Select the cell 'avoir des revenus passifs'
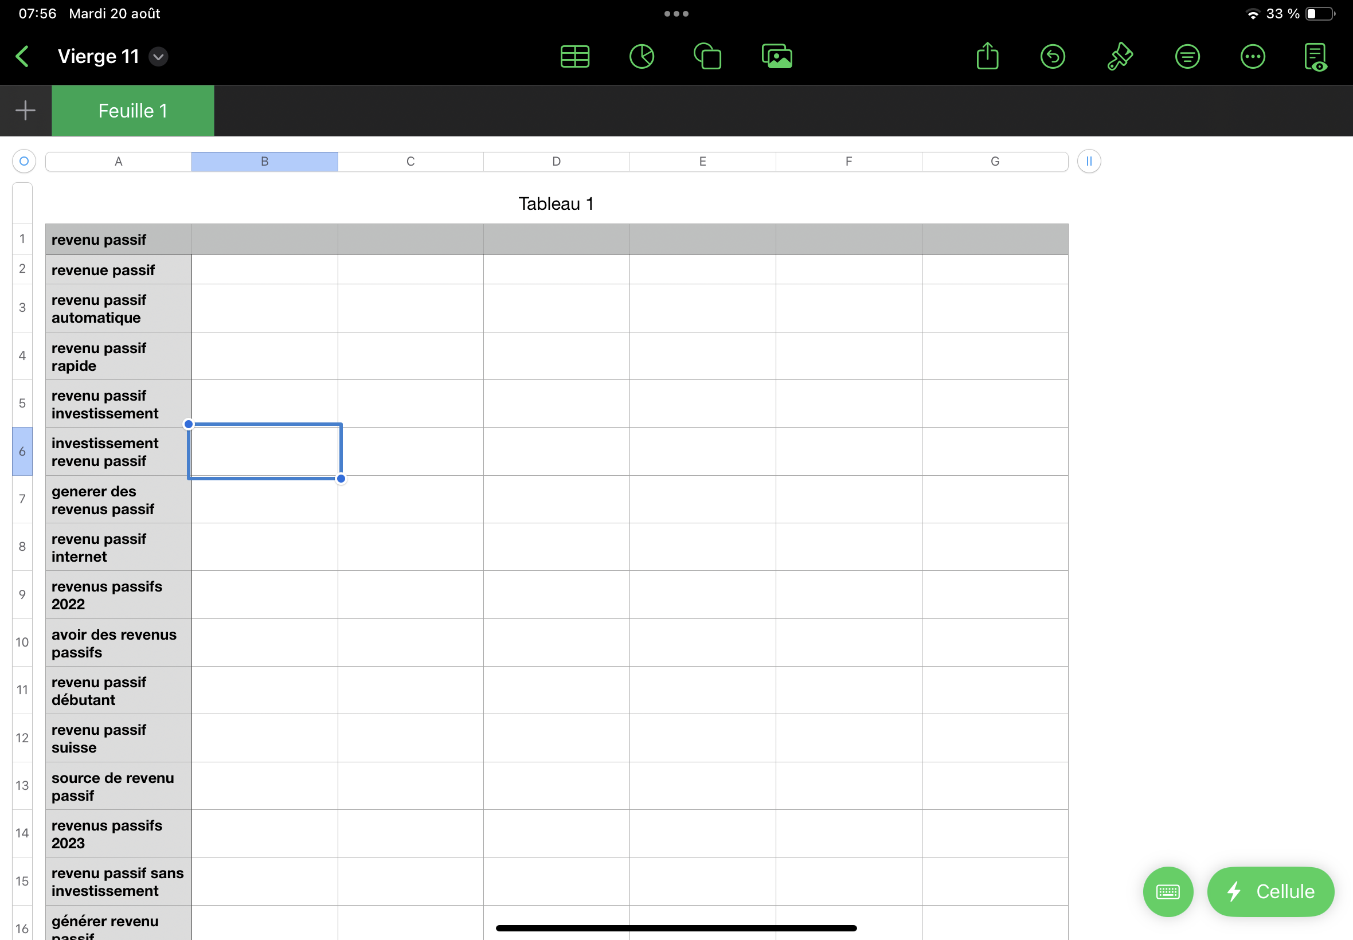 [x=119, y=643]
